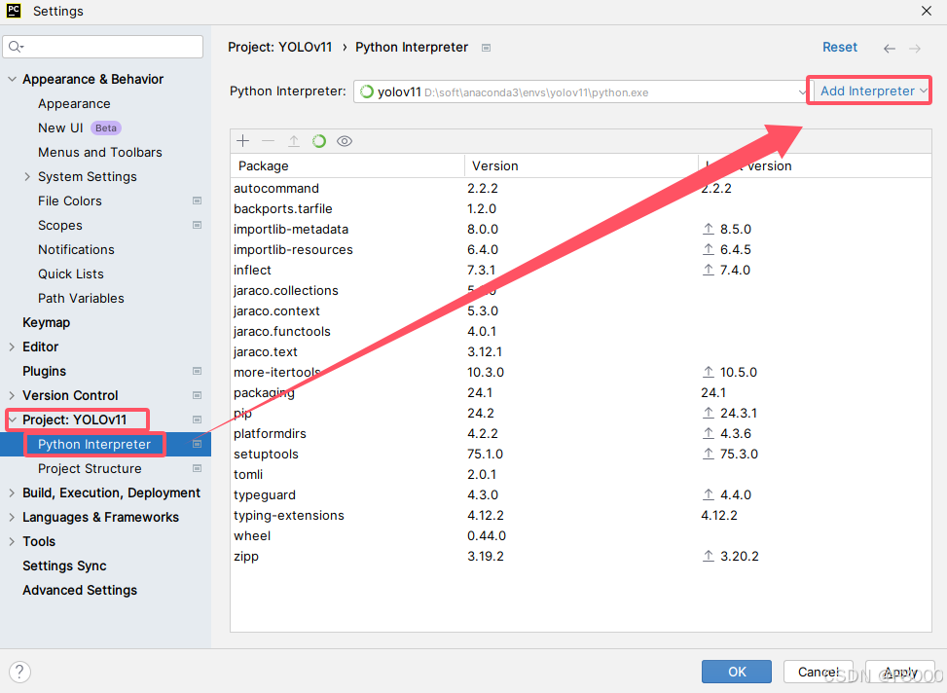Click the OK button
The height and width of the screenshot is (693, 947).
click(x=736, y=672)
